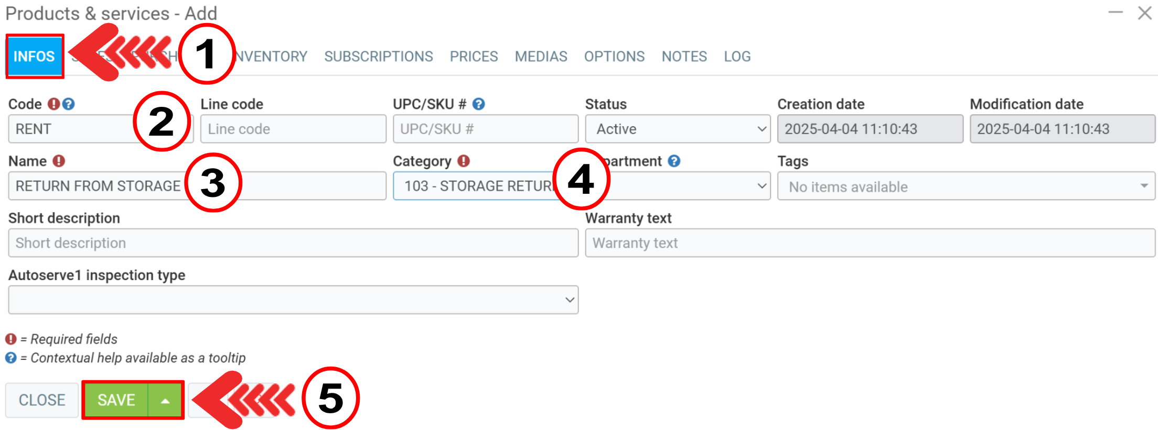This screenshot has height=430, width=1158.
Task: Click the Department help question icon
Action: 674,161
